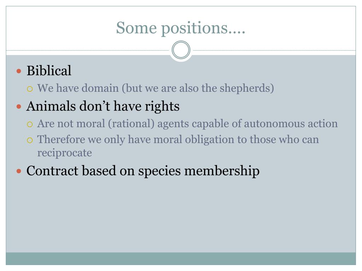This screenshot has width=362, height=271.
Task: Select the orange bullet beside "Animals don't have rights"
Action: (x=19, y=107)
